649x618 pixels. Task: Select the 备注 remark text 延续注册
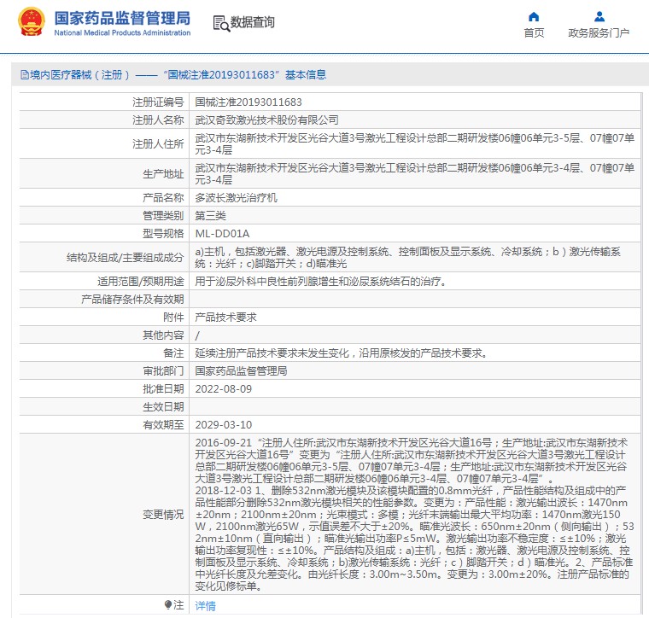(341, 353)
